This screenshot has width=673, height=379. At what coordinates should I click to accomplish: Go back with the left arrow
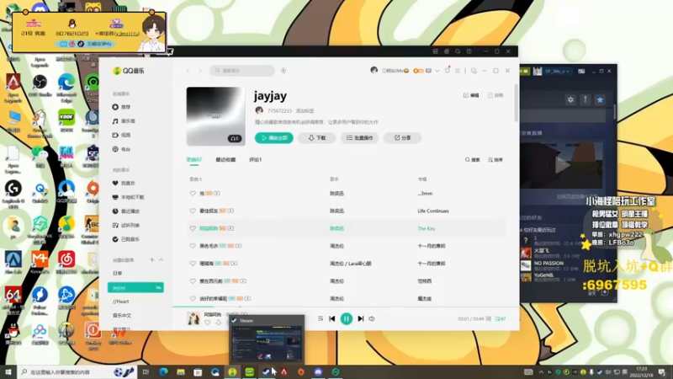click(x=188, y=71)
